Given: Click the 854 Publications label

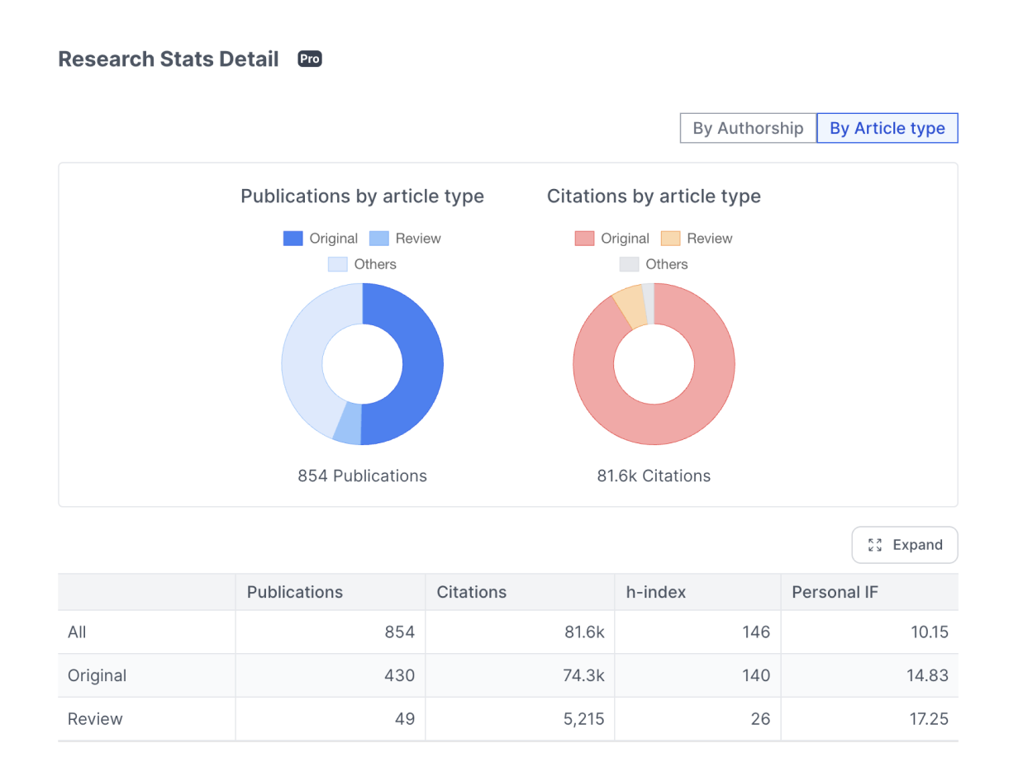Looking at the screenshot, I should (362, 476).
